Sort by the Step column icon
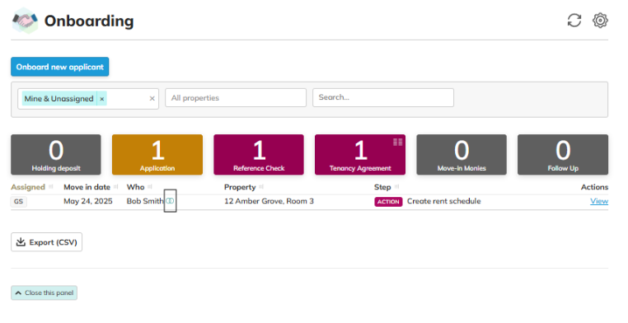This screenshot has width=628, height=323. 396,187
